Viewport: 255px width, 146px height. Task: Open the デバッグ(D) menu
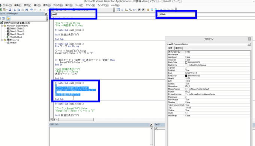pyautogui.click(x=58, y=5)
